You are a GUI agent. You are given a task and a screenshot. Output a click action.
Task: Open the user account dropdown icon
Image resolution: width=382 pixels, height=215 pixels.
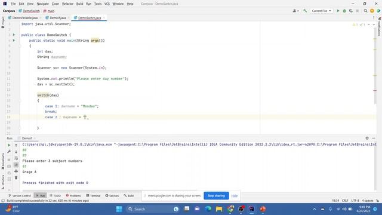[295, 11]
